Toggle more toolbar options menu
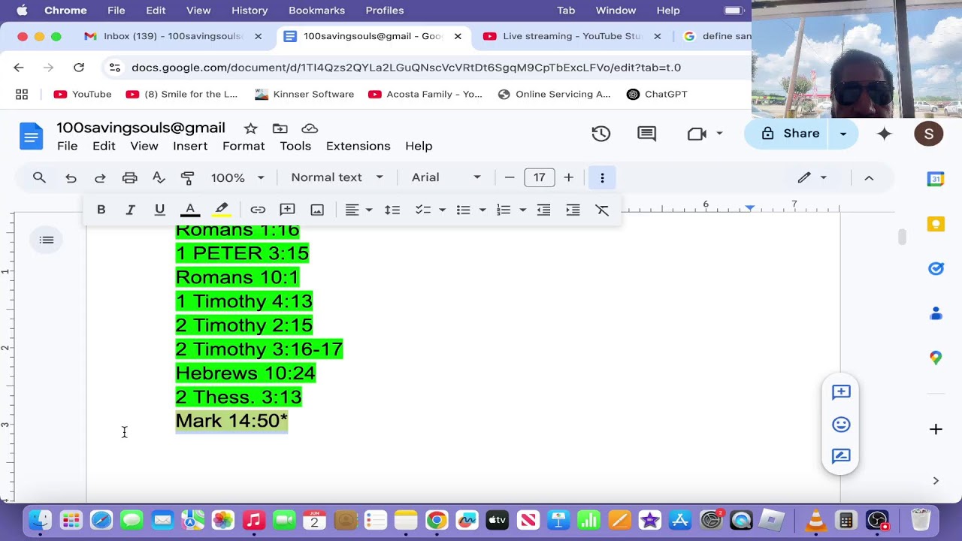Screen dimensions: 962x541 pyautogui.click(x=602, y=177)
